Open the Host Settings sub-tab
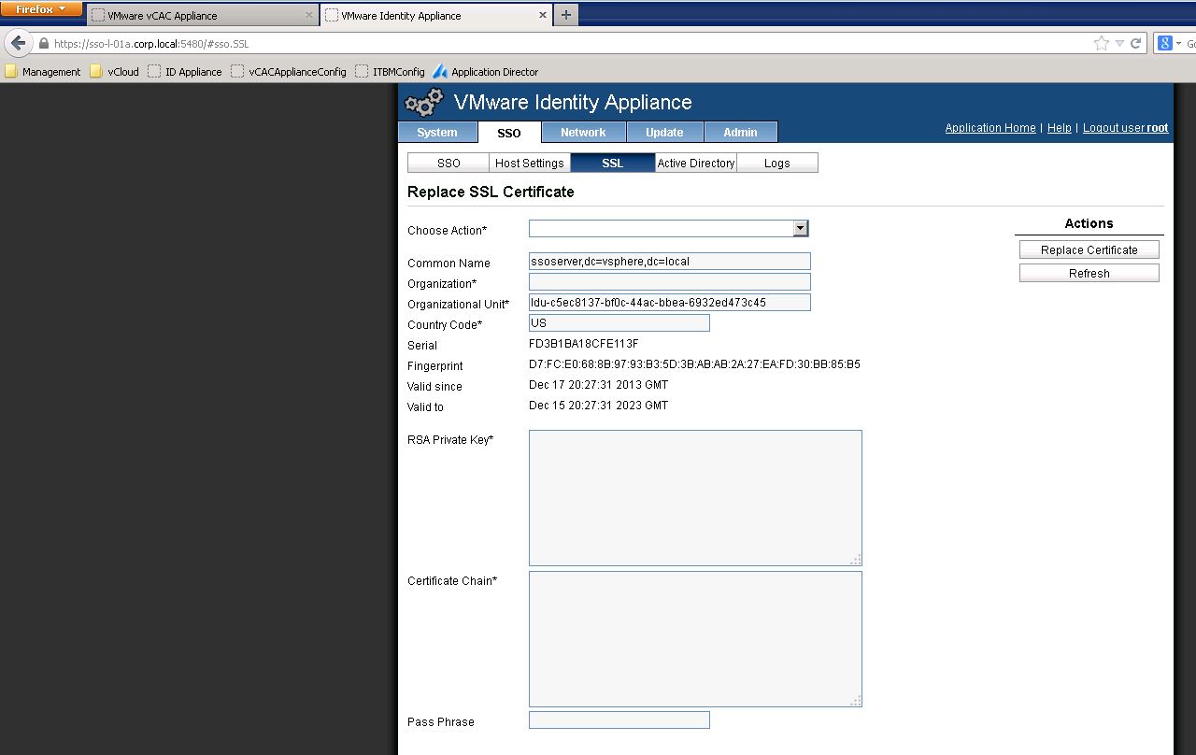 pyautogui.click(x=530, y=163)
